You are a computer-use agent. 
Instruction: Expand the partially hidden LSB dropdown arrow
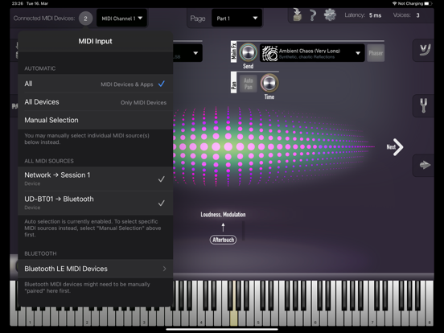[x=195, y=53]
